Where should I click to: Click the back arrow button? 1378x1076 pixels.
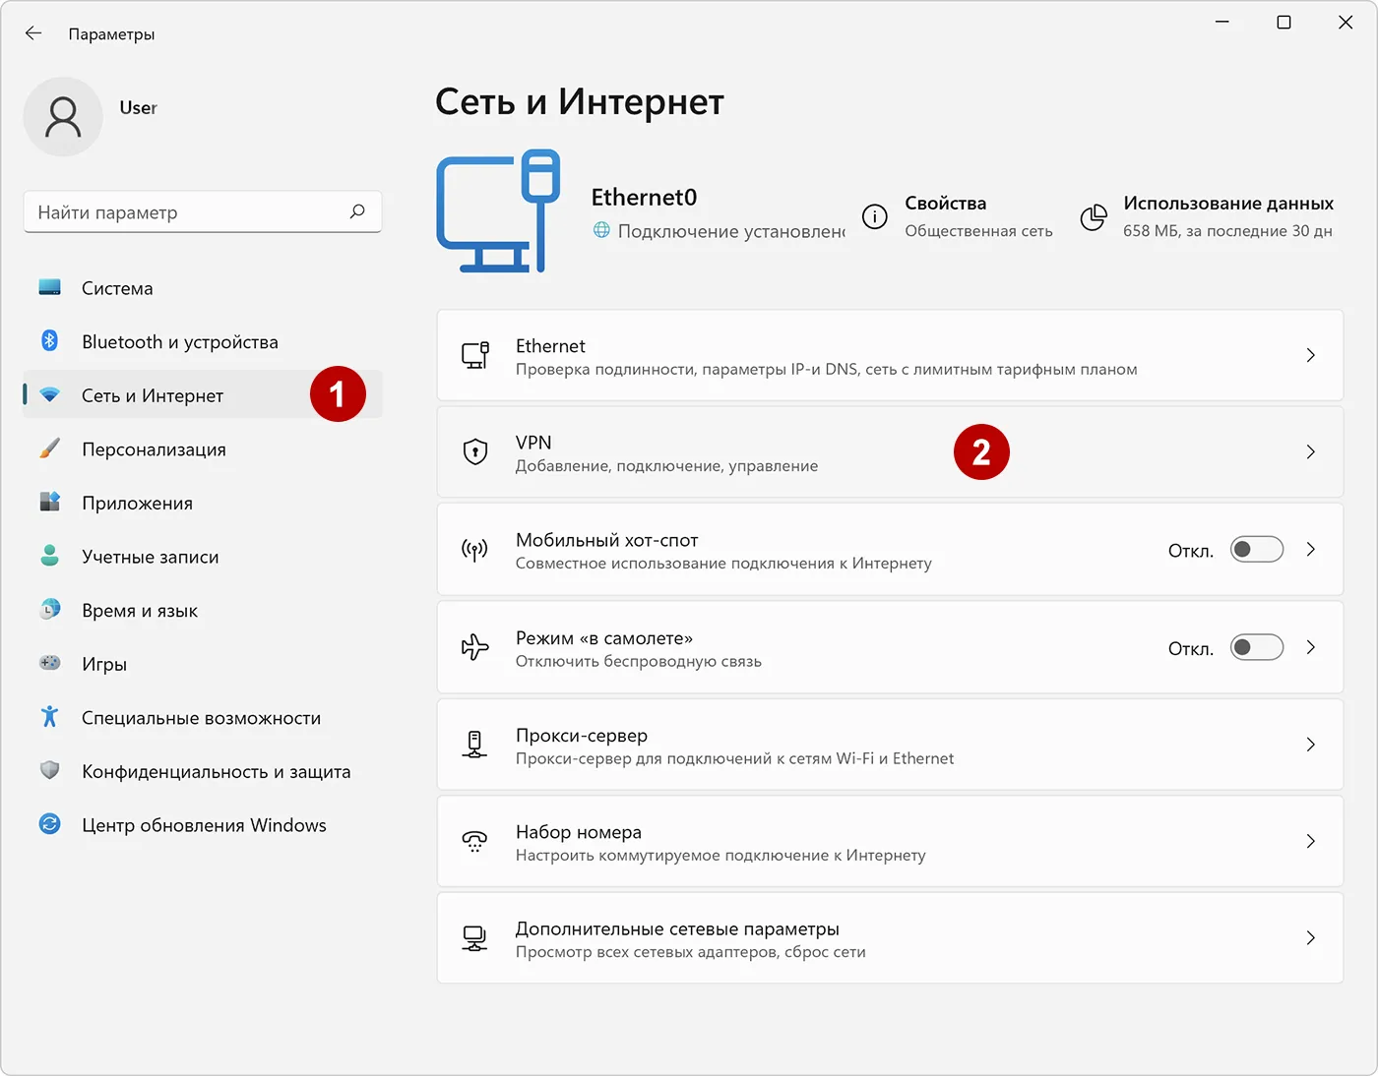click(x=33, y=32)
